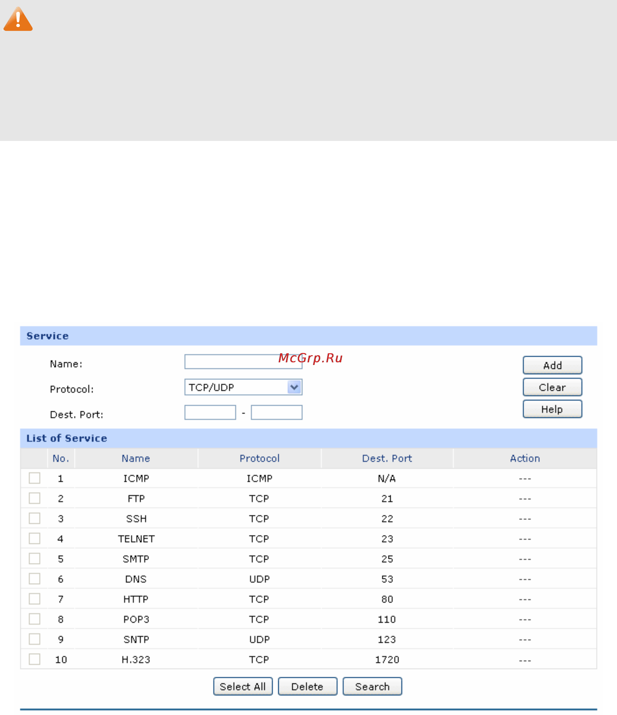Click the Search button
The image size is (617, 715).
click(372, 687)
